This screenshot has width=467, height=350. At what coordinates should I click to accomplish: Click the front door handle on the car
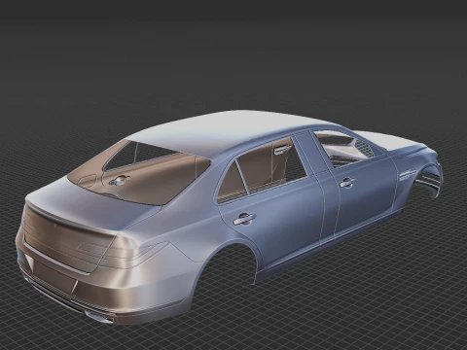click(347, 183)
